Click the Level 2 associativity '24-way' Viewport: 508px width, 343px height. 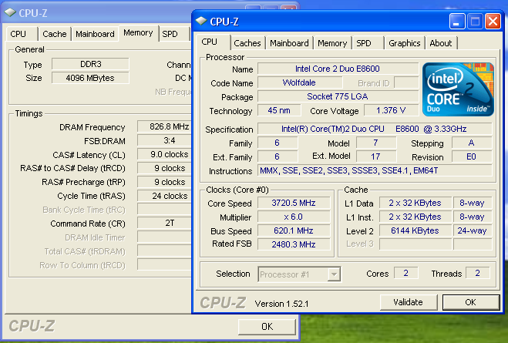tap(473, 230)
